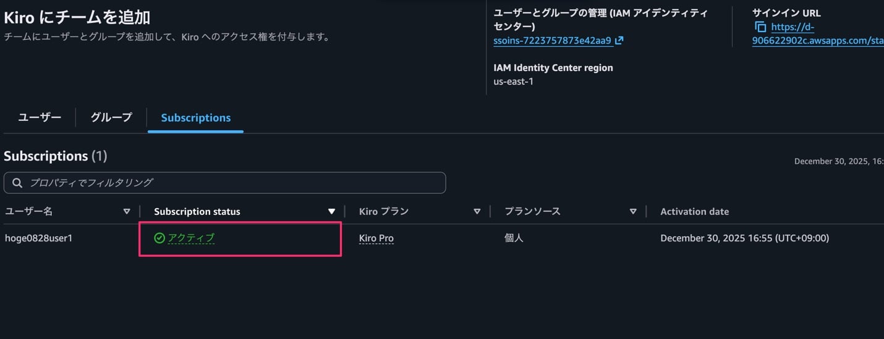Click the Kiro Pro plan label
This screenshot has height=339, width=884.
[376, 238]
